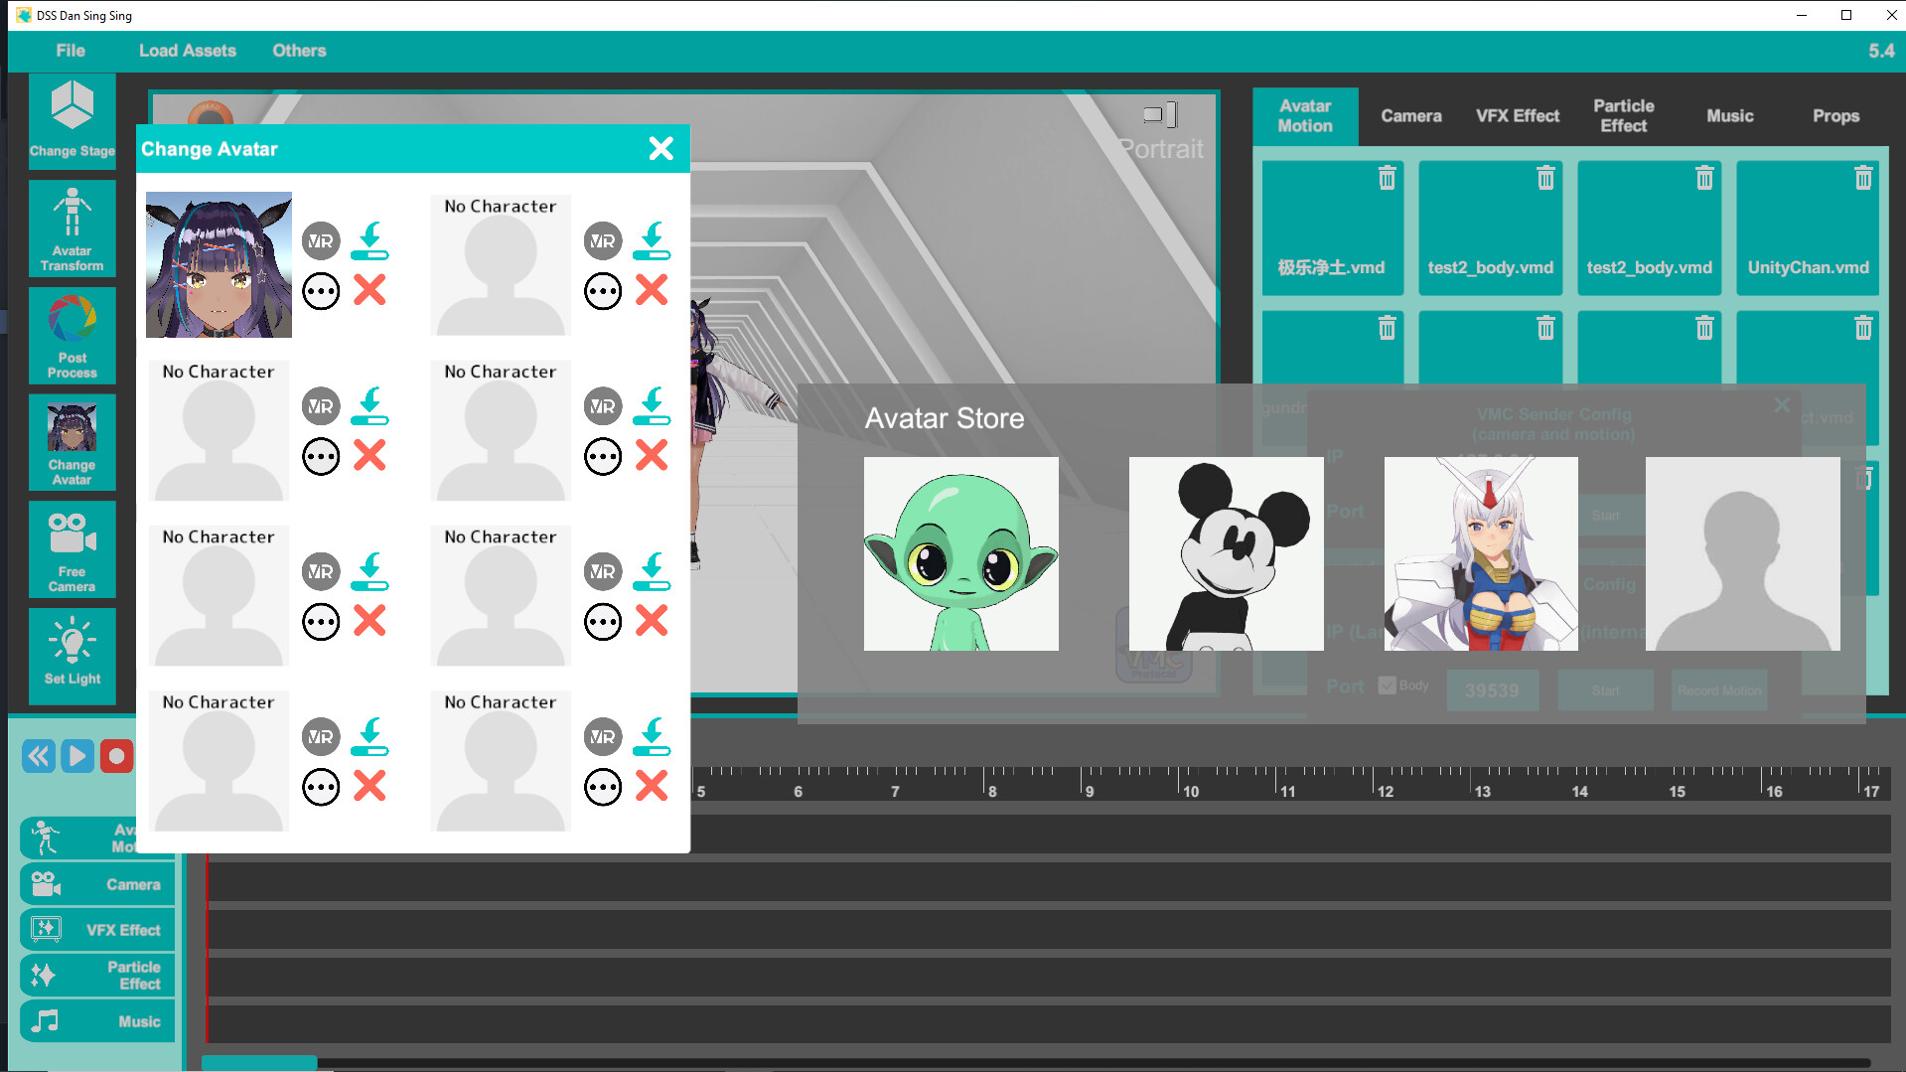
Task: Select the Mickey Mouse avatar in the Avatar Store
Action: [1226, 554]
